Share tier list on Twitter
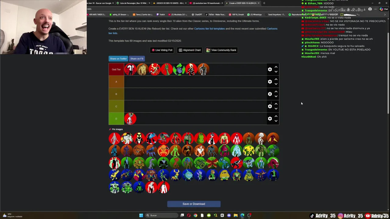This screenshot has height=219, width=390. click(118, 59)
